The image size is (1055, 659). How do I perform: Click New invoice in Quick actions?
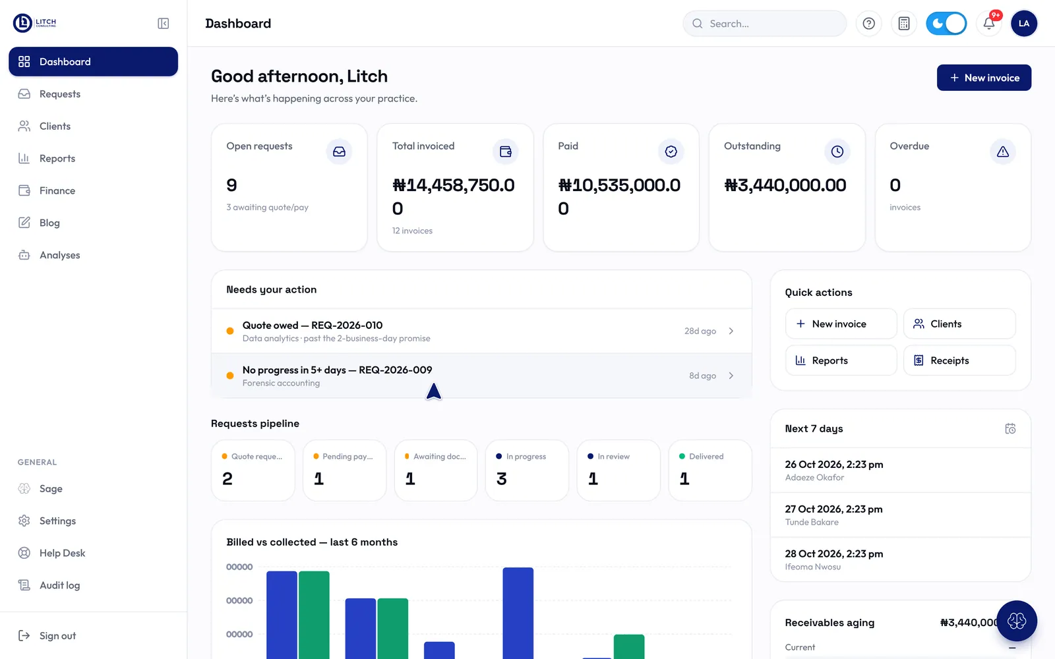[841, 324]
